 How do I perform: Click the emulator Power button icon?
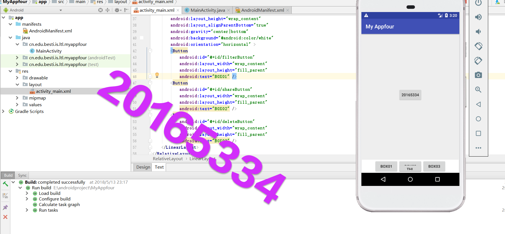pyautogui.click(x=478, y=3)
